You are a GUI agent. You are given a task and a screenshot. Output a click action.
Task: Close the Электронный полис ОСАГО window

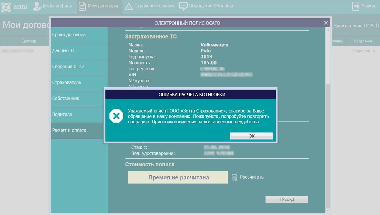click(x=326, y=23)
